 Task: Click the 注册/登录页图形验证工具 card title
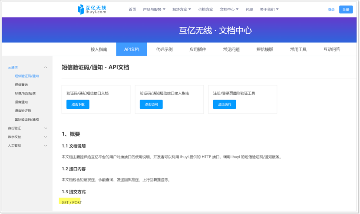[x=234, y=93]
